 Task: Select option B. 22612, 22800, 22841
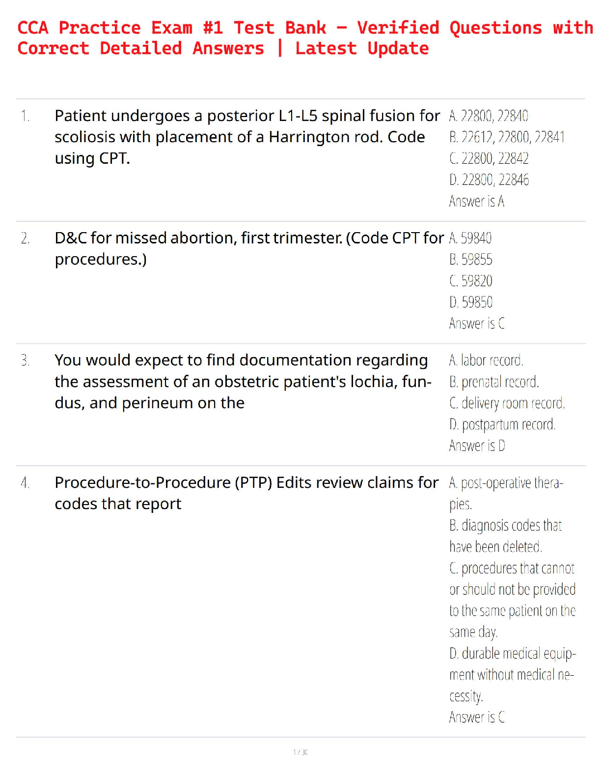click(507, 137)
